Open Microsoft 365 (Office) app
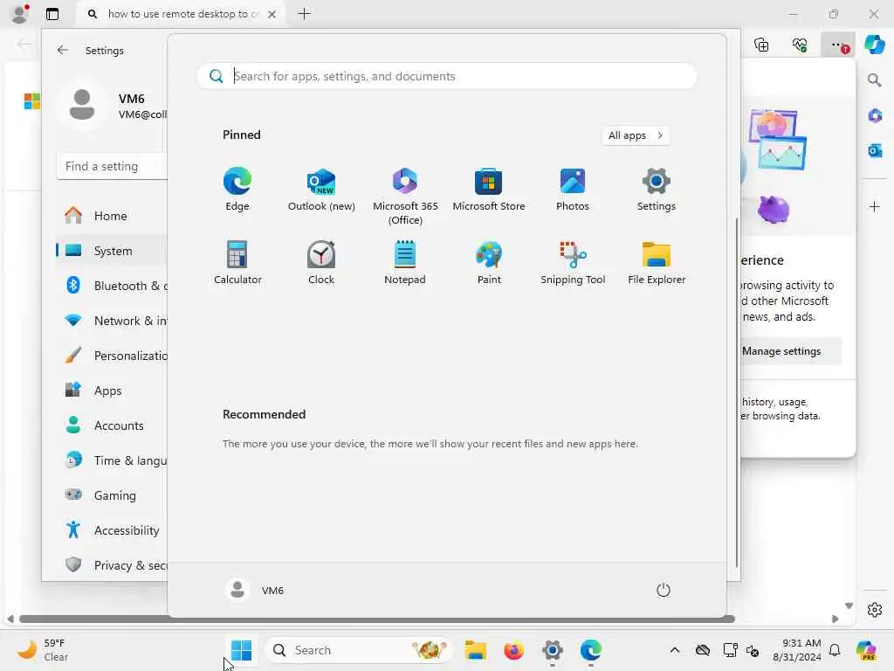The width and height of the screenshot is (894, 671). 405,197
